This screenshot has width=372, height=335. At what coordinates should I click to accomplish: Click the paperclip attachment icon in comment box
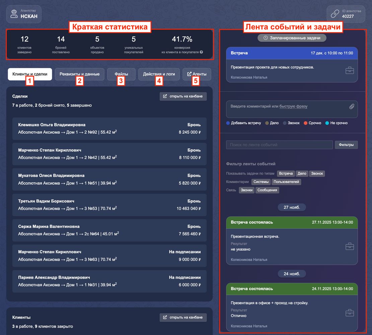tap(352, 107)
